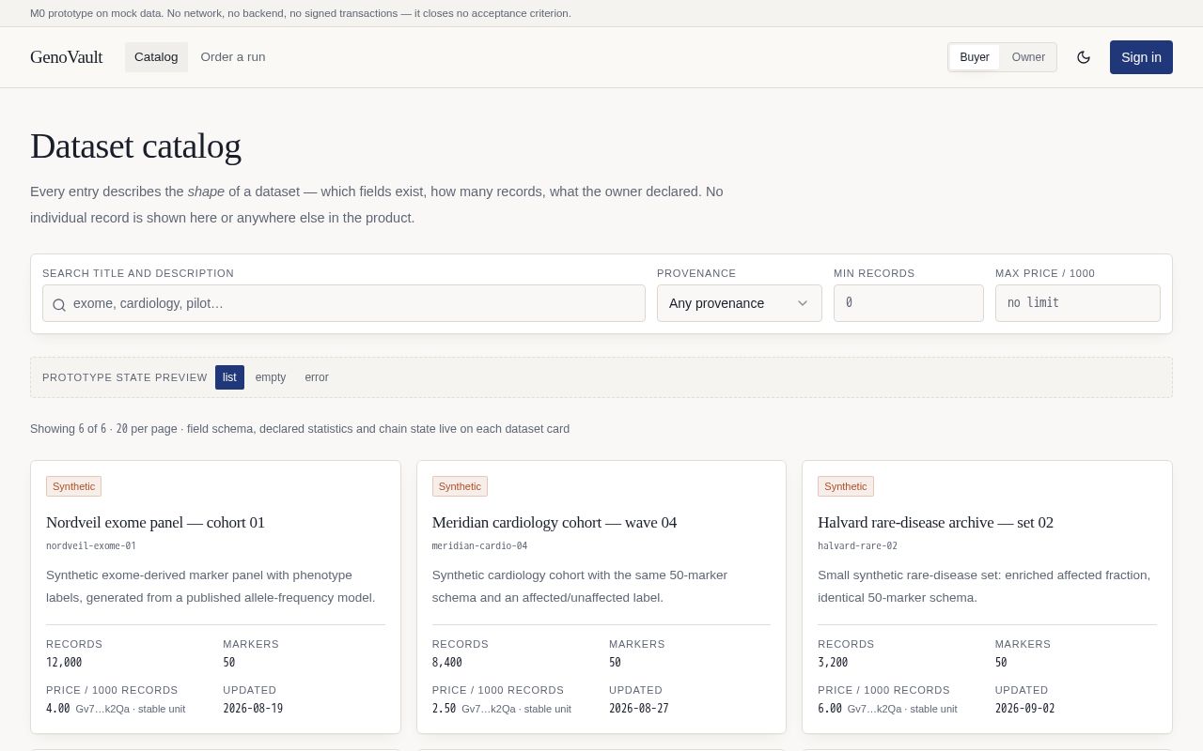Open Nordveil exome panel — cohort 01
This screenshot has width=1203, height=751.
tap(155, 522)
